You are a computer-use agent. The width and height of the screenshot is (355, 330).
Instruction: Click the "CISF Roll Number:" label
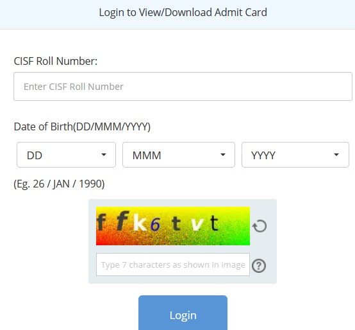click(x=56, y=61)
